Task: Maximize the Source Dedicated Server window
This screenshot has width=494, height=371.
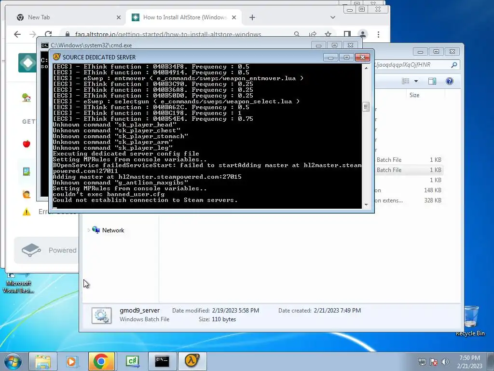Action: click(346, 57)
